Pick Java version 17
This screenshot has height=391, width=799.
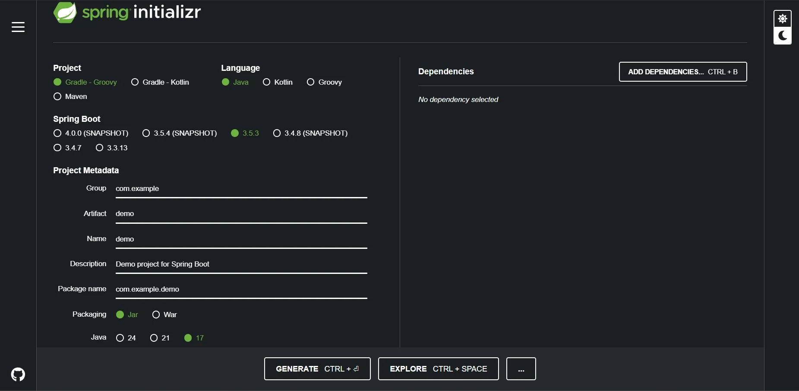194,338
